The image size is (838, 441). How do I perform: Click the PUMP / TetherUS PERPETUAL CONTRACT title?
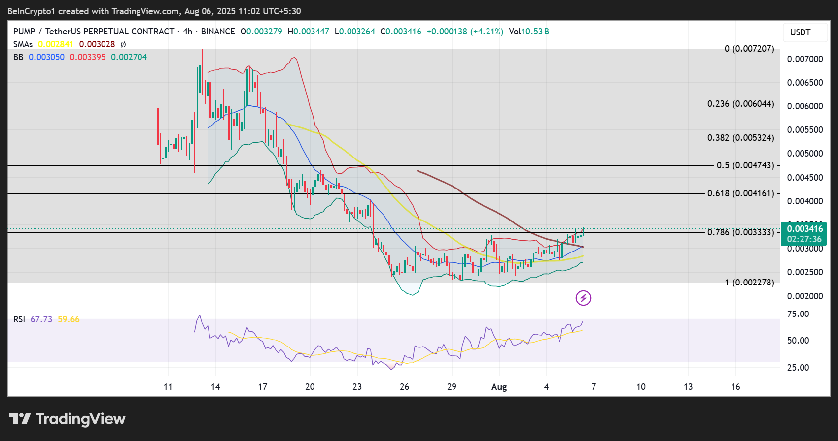(x=94, y=31)
